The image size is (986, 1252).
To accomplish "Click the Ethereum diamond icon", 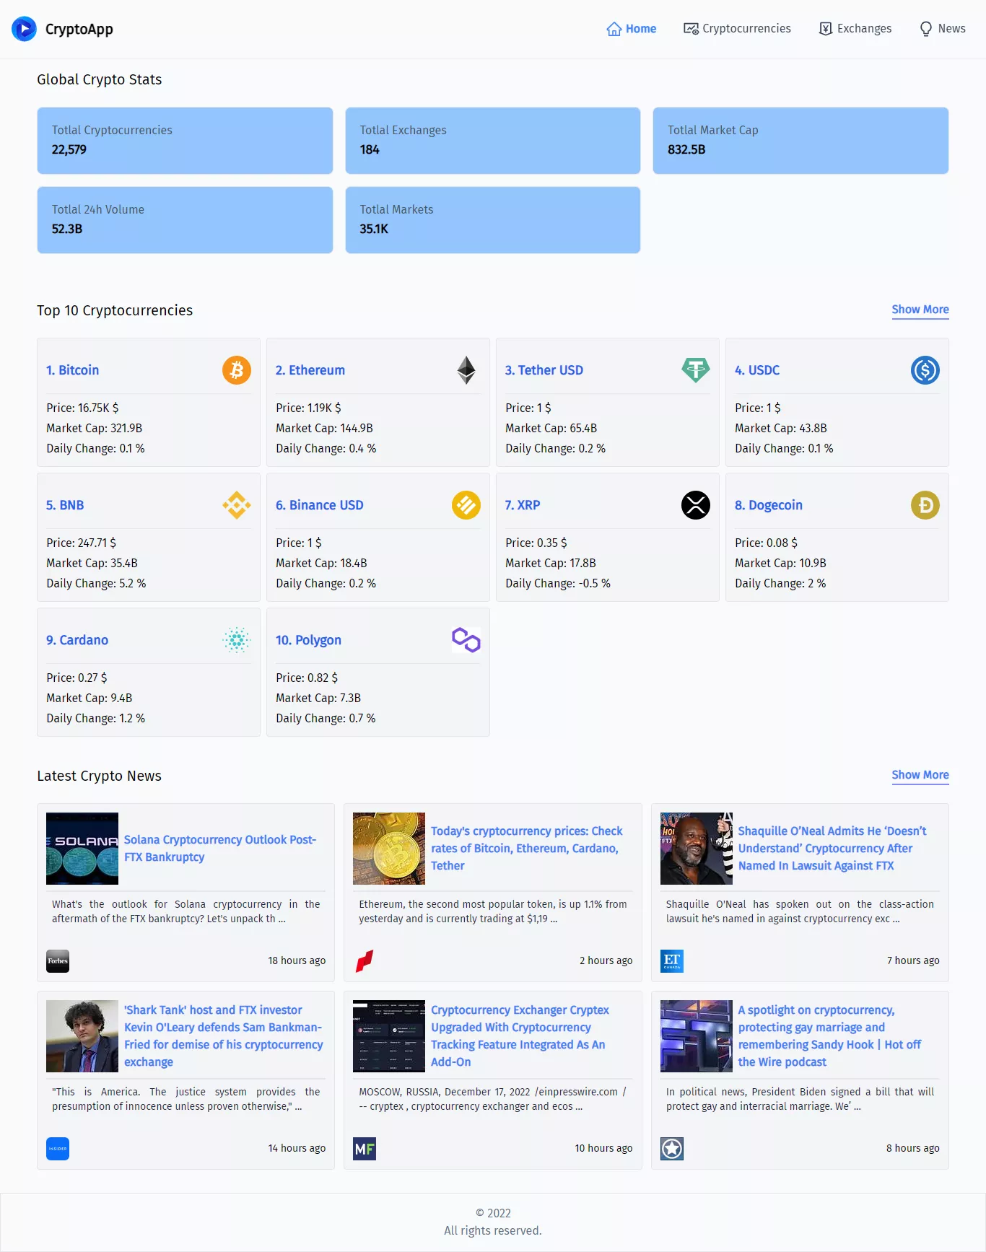I will (466, 370).
